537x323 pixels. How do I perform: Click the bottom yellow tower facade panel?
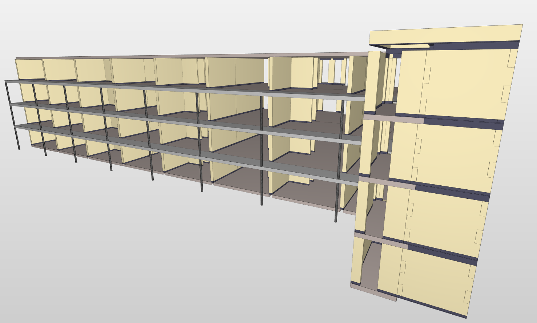click(x=436, y=276)
